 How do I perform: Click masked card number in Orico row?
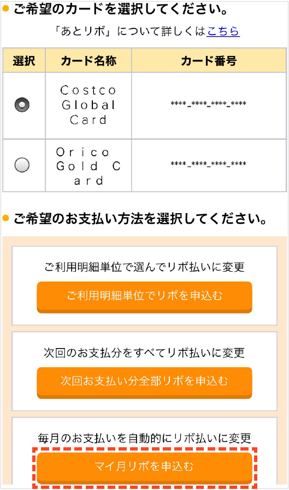coord(208,164)
